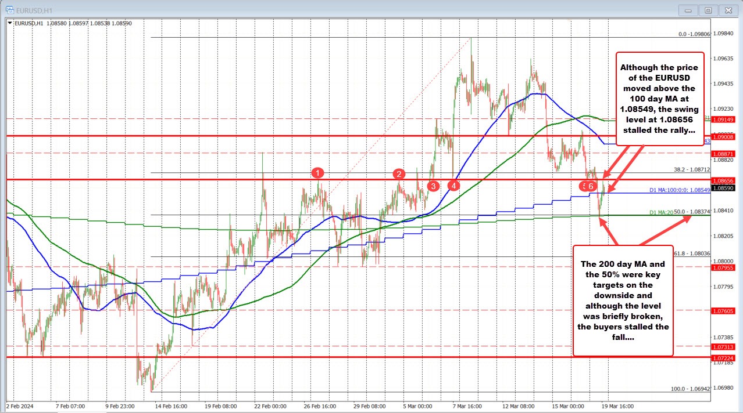Screen dimensions: 743x413
Task: Click the chart window icon beside EURUSD,H1 title
Action: click(x=9, y=10)
